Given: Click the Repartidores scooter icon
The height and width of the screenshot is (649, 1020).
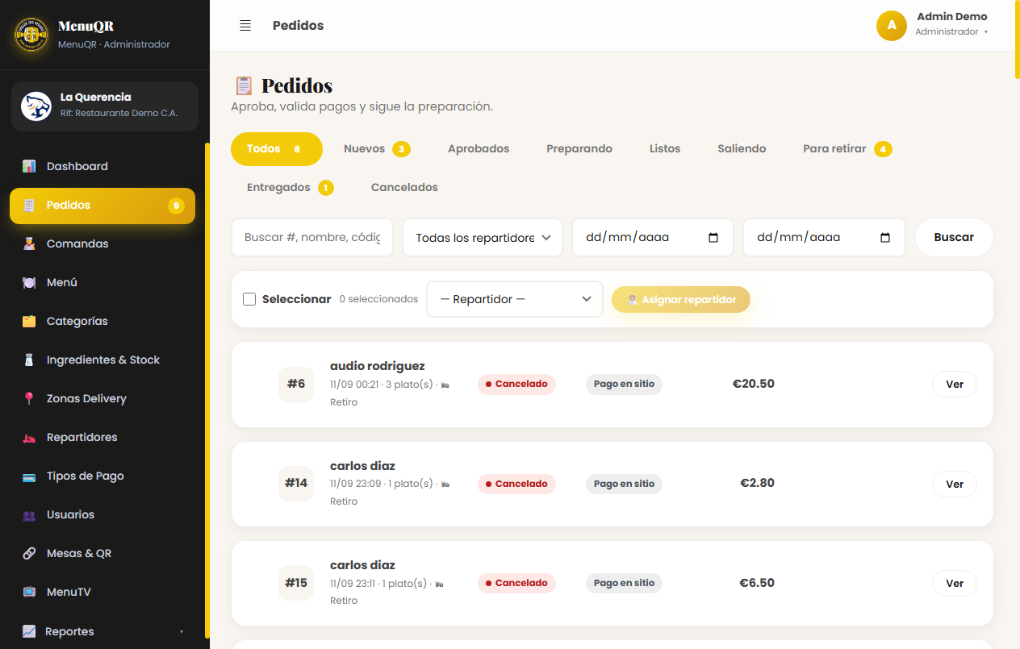Looking at the screenshot, I should [29, 437].
